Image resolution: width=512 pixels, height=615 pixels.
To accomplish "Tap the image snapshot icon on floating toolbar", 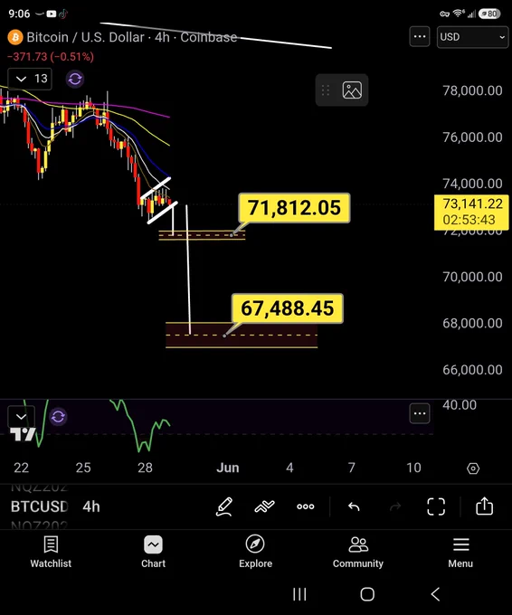I will pyautogui.click(x=352, y=90).
